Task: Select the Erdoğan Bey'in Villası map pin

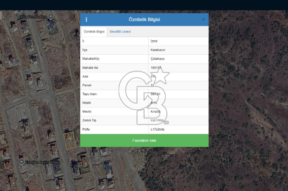Action: [21, 162]
